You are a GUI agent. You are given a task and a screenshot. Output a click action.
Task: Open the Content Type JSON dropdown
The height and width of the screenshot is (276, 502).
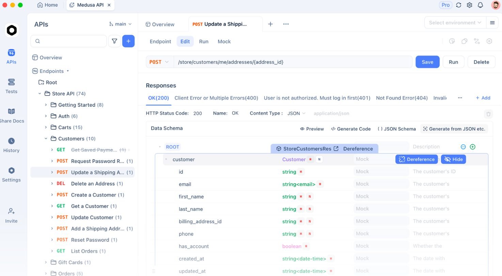click(x=296, y=113)
